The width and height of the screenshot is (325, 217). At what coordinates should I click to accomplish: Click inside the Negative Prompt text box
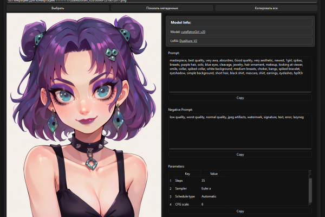[240, 131]
